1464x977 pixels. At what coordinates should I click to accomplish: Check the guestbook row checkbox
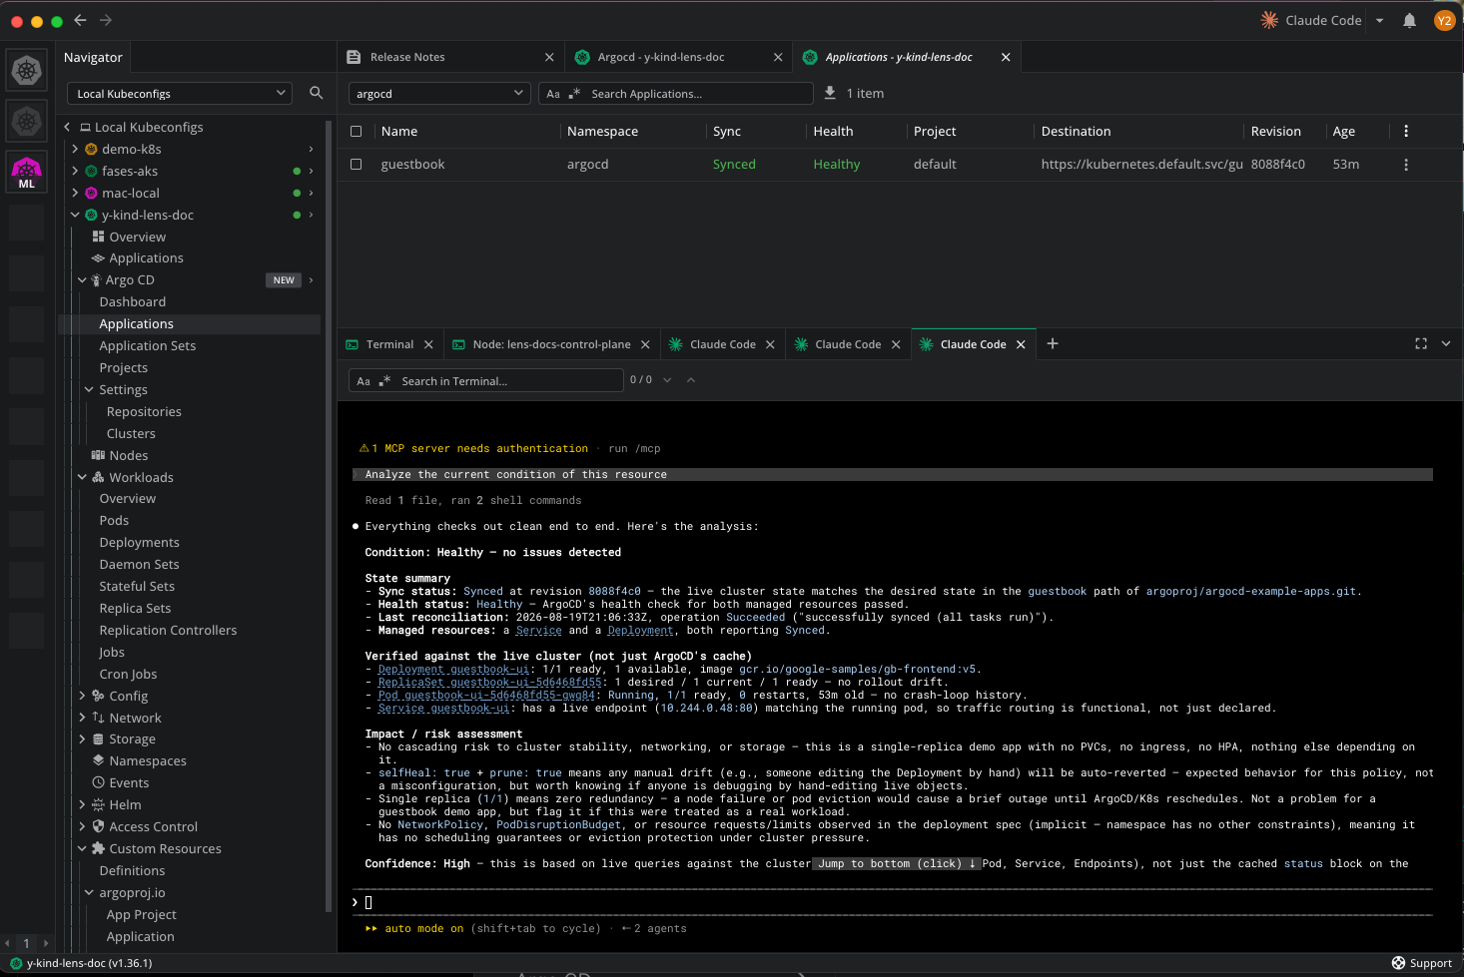click(356, 164)
